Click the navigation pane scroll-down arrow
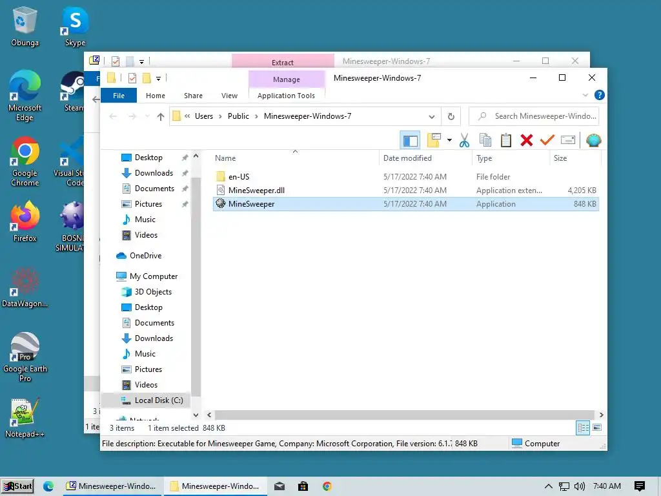This screenshot has width=661, height=496. [196, 415]
